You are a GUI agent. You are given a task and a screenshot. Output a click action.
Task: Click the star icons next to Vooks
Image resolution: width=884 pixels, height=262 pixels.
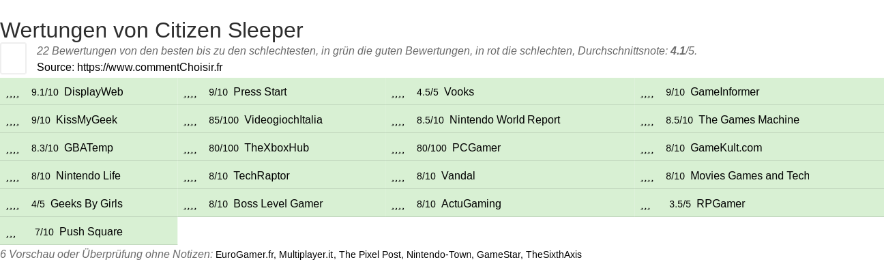(398, 93)
